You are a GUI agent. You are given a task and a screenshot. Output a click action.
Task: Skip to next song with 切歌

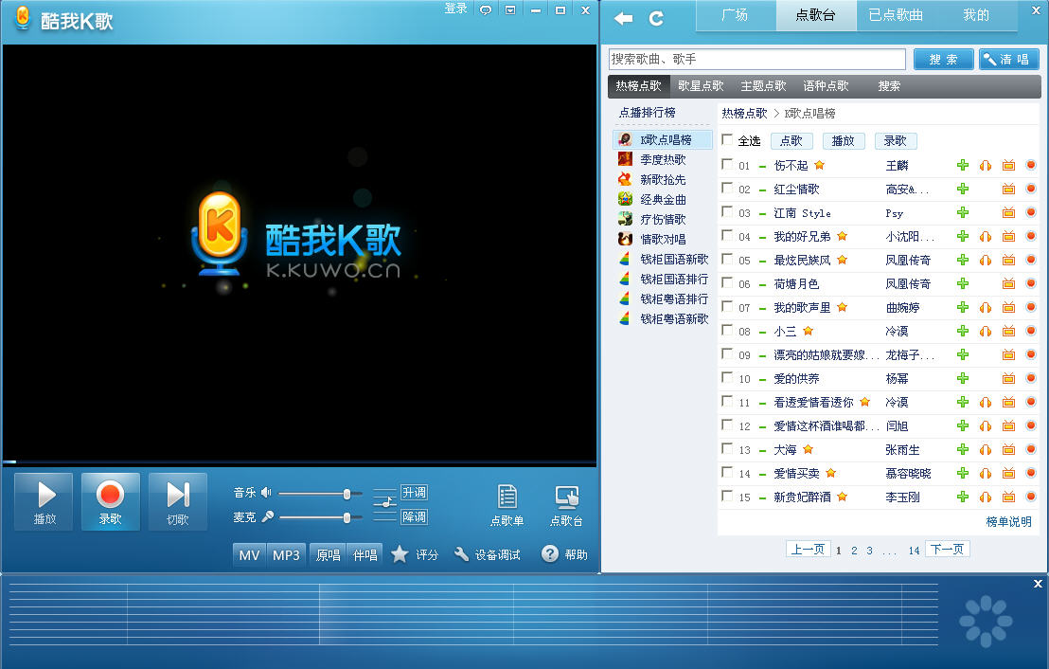pyautogui.click(x=177, y=501)
